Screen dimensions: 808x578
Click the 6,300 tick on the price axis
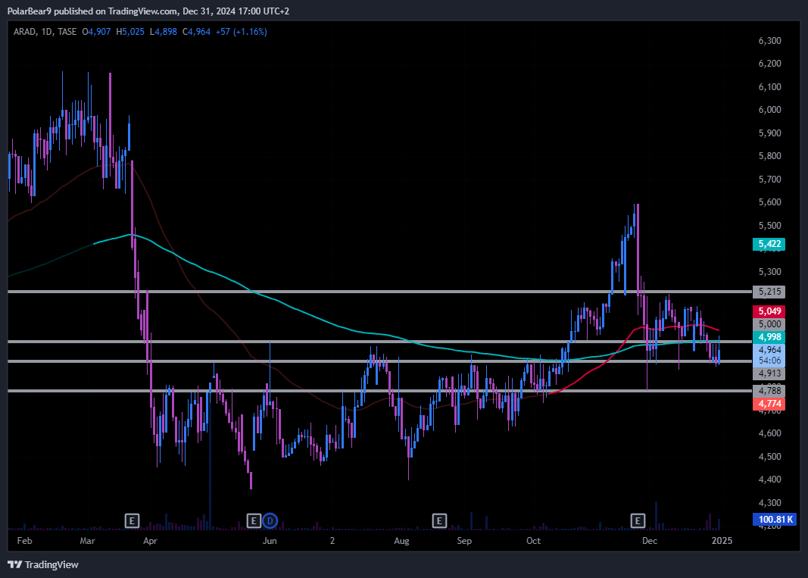click(x=770, y=41)
